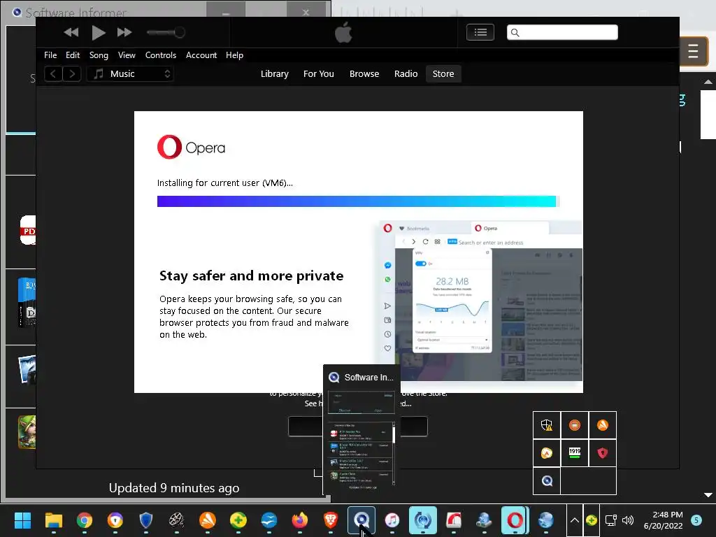Open the iTunes list view button
Viewport: 716px width, 537px height.
(480, 32)
